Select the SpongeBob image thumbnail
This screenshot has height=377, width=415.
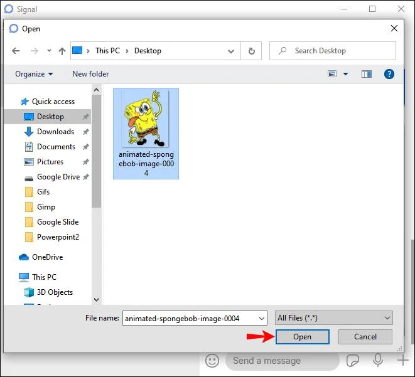pyautogui.click(x=145, y=118)
